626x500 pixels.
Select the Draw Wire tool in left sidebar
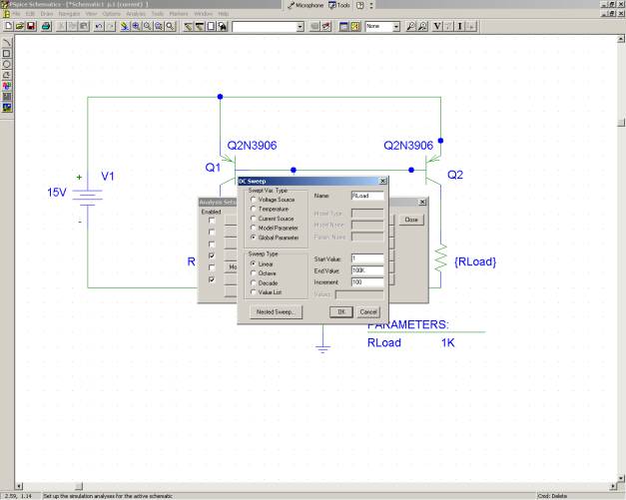click(8, 44)
